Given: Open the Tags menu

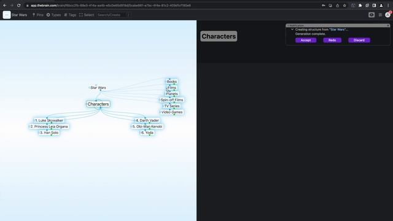Looking at the screenshot, I should pos(70,15).
